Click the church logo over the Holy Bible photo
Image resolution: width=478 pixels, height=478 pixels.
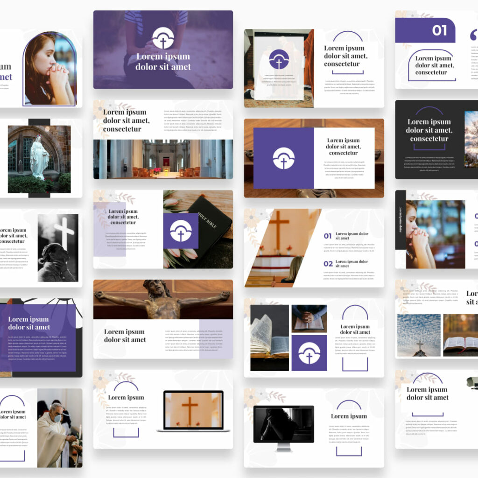point(181,231)
